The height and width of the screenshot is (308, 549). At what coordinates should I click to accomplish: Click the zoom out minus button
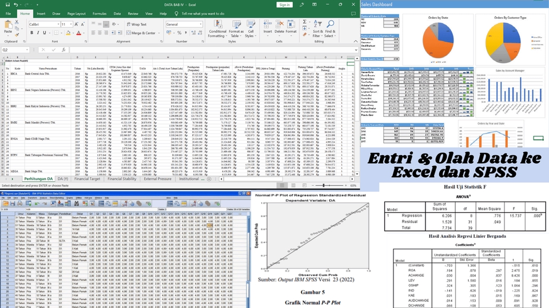(x=312, y=185)
